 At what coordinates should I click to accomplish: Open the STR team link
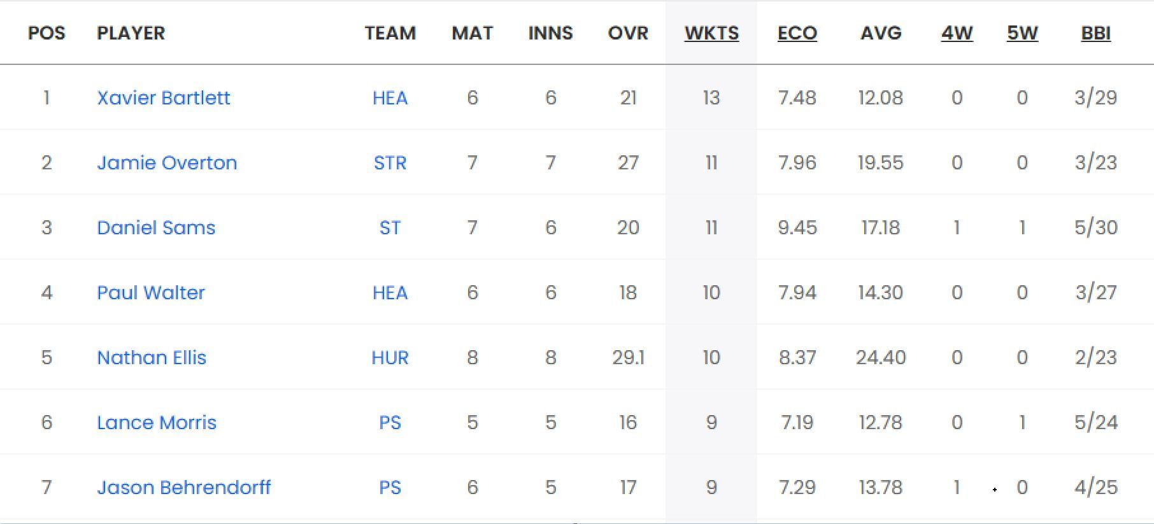(x=390, y=162)
